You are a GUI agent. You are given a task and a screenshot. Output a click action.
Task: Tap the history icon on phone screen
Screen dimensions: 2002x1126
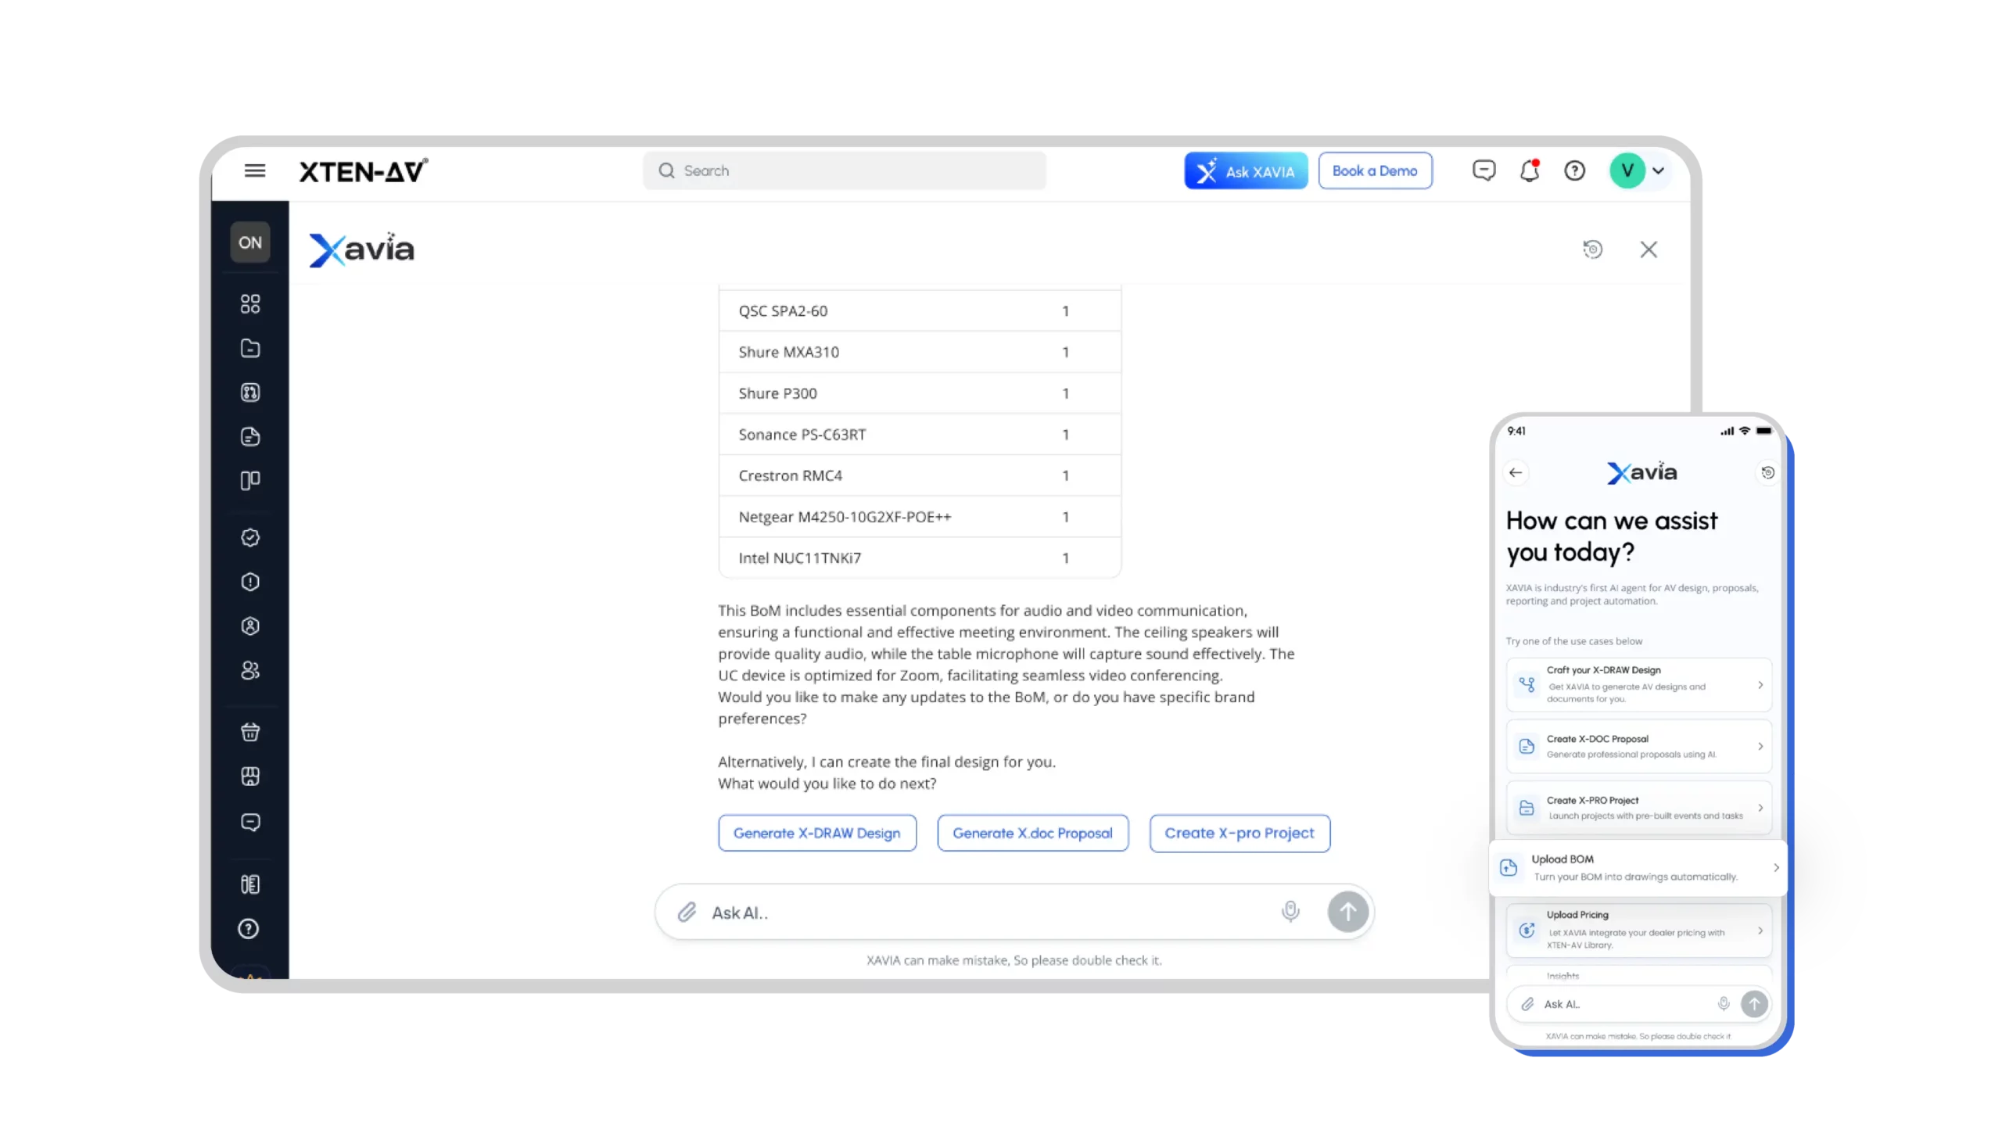point(1767,472)
